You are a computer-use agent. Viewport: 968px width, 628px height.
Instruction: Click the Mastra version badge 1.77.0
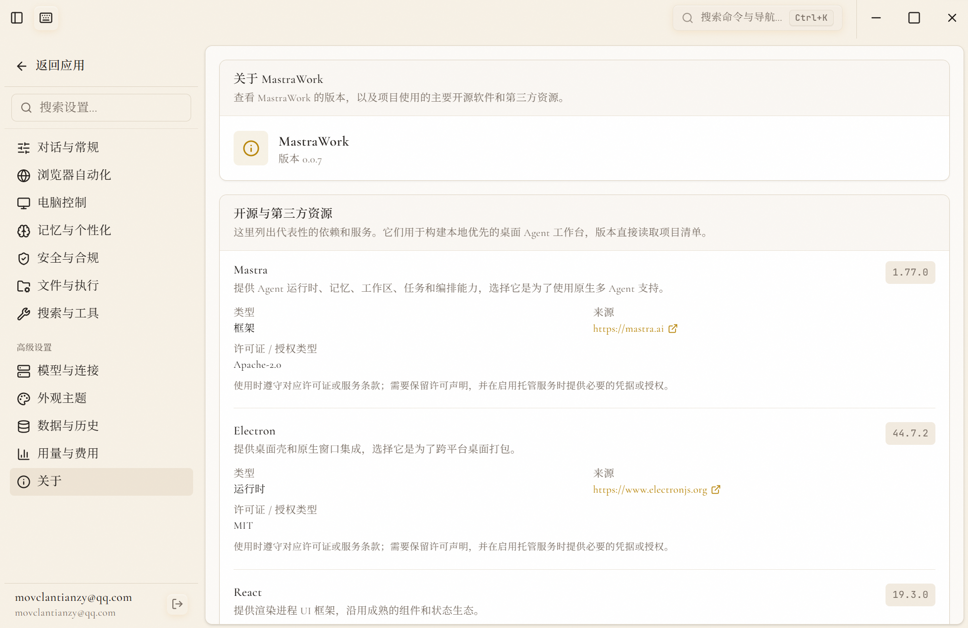tap(910, 273)
